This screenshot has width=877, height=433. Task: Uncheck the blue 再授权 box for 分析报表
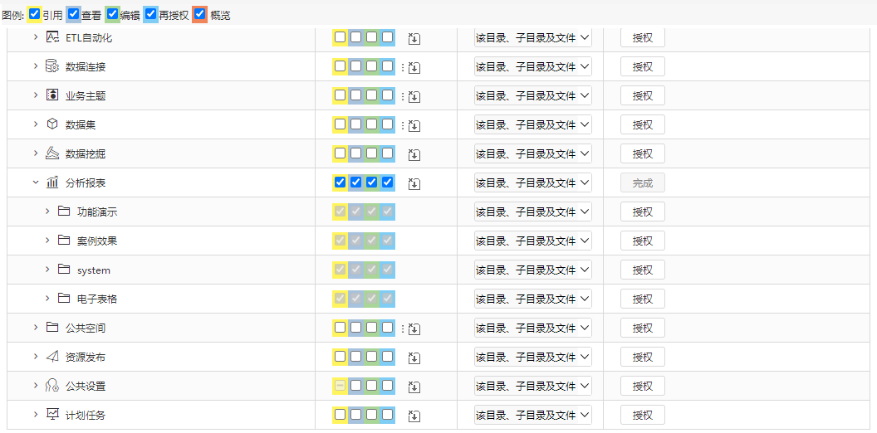387,182
